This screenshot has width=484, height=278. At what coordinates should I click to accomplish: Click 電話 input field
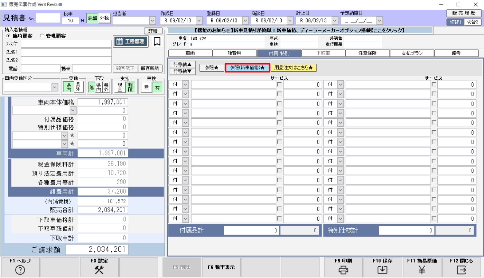pyautogui.click(x=41, y=69)
